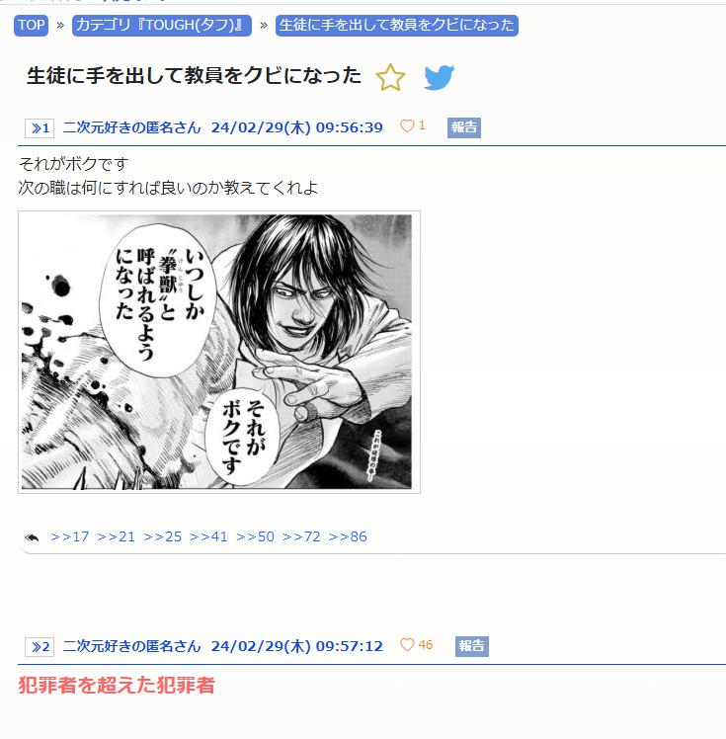726x739 pixels.
Task: Jump to reply >>72
Action: tap(301, 536)
